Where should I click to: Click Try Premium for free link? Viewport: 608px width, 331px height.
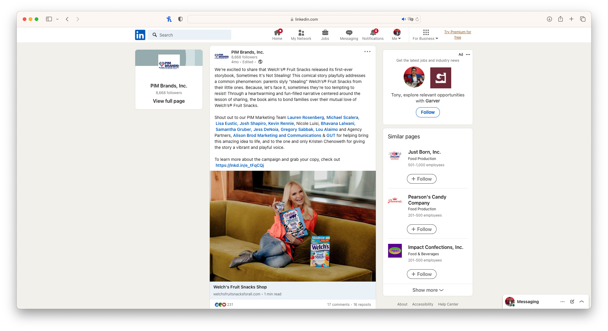point(458,35)
